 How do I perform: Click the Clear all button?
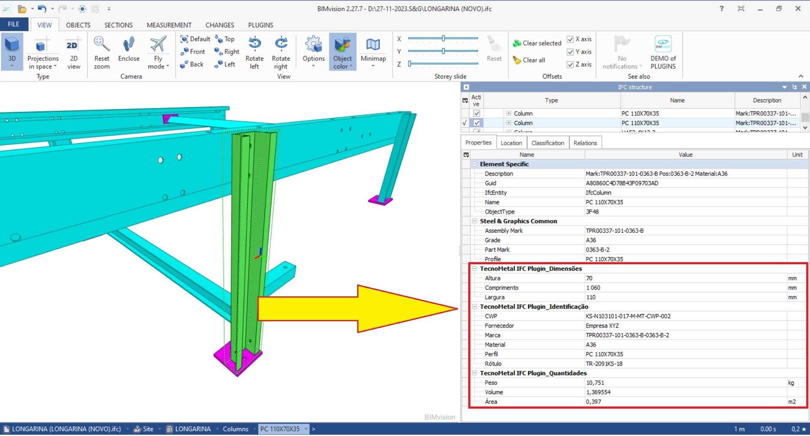point(529,60)
